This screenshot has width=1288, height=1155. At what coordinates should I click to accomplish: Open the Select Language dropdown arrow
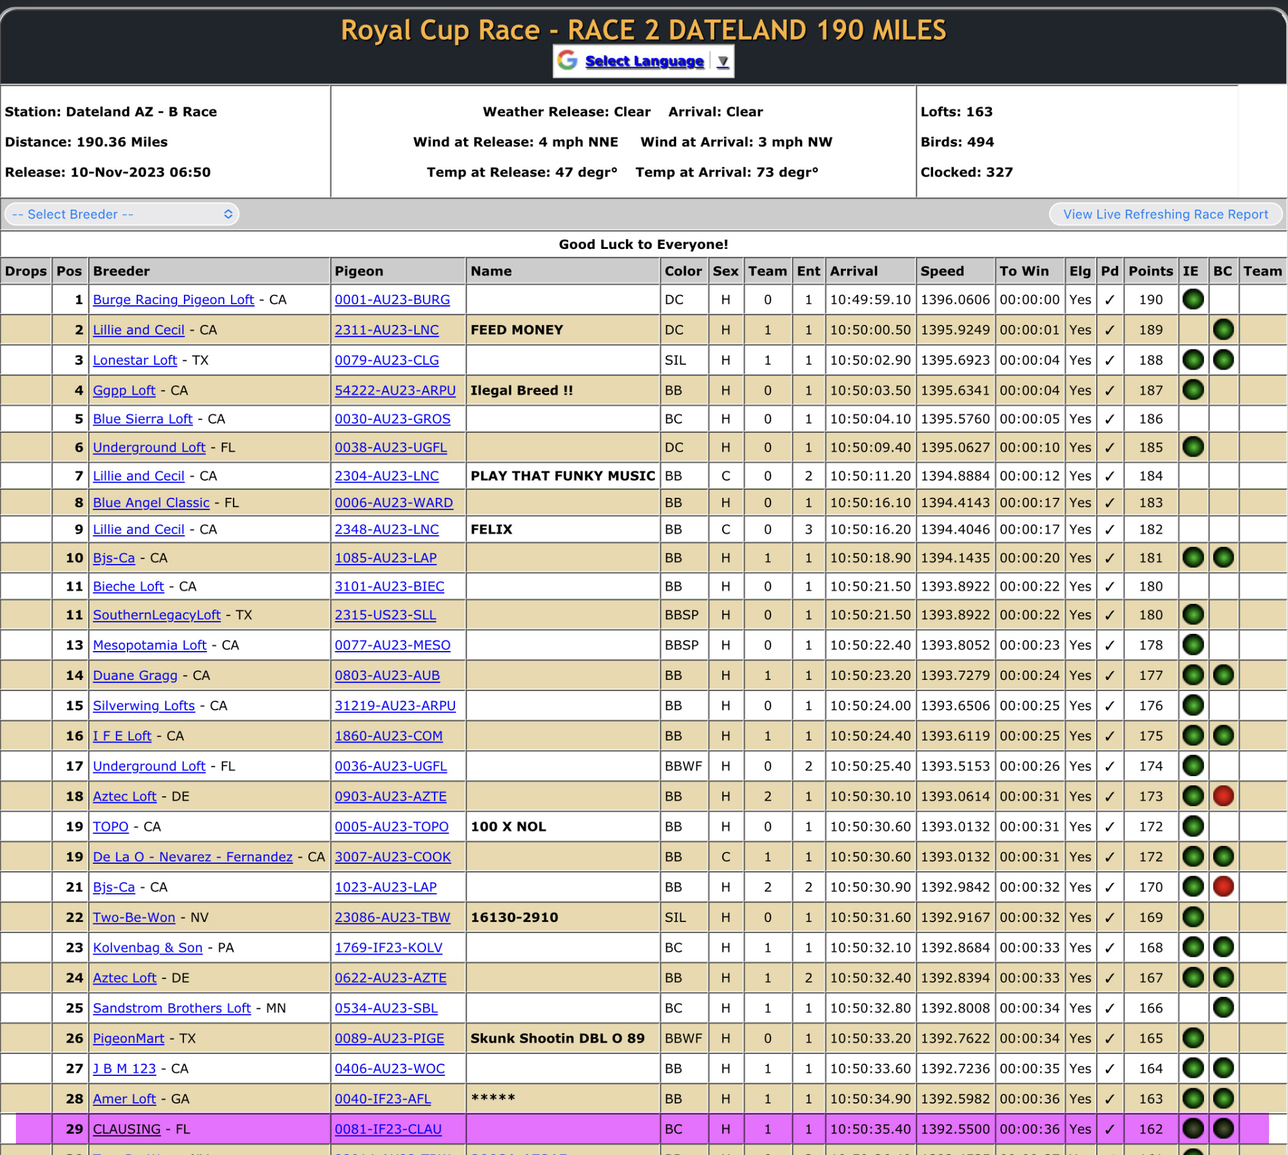[x=723, y=61]
